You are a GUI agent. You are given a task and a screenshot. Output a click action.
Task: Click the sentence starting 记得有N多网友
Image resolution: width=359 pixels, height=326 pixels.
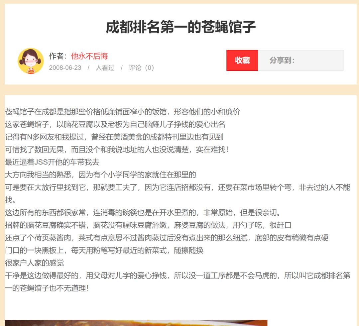(x=114, y=137)
